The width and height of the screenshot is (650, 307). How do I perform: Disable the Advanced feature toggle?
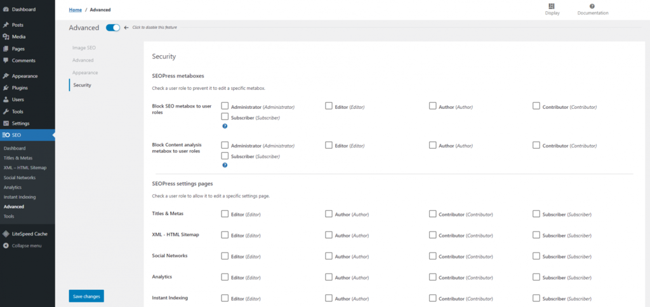pos(113,28)
